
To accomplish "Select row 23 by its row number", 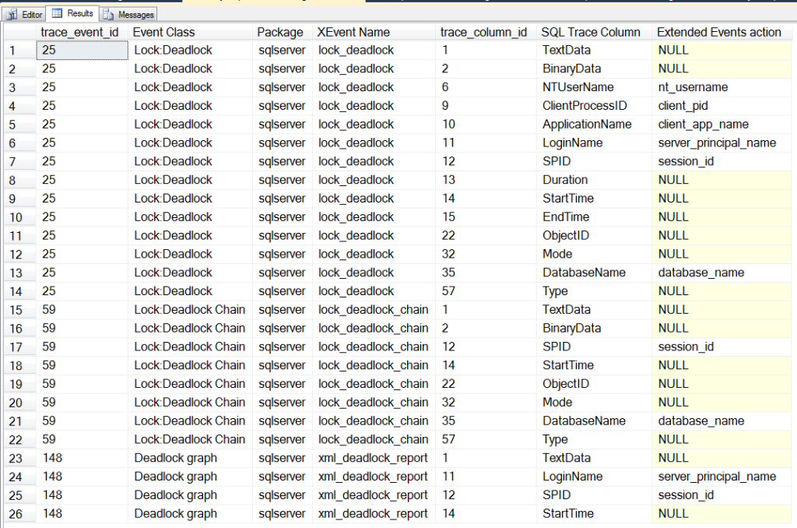I will click(x=12, y=457).
